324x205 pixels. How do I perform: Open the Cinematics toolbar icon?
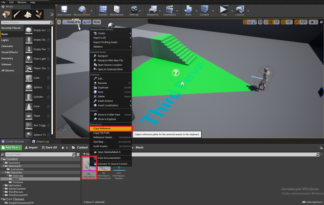point(170,10)
